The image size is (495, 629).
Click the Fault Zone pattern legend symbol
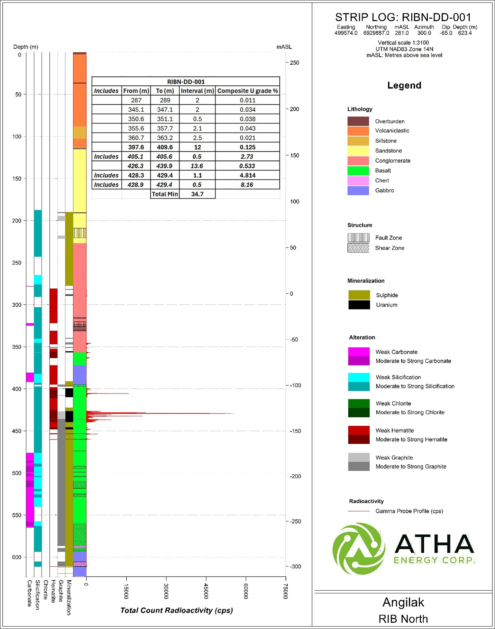(x=358, y=238)
